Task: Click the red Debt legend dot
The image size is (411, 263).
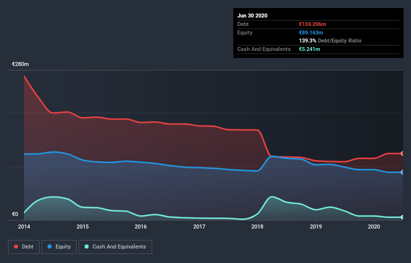Action: coord(16,246)
